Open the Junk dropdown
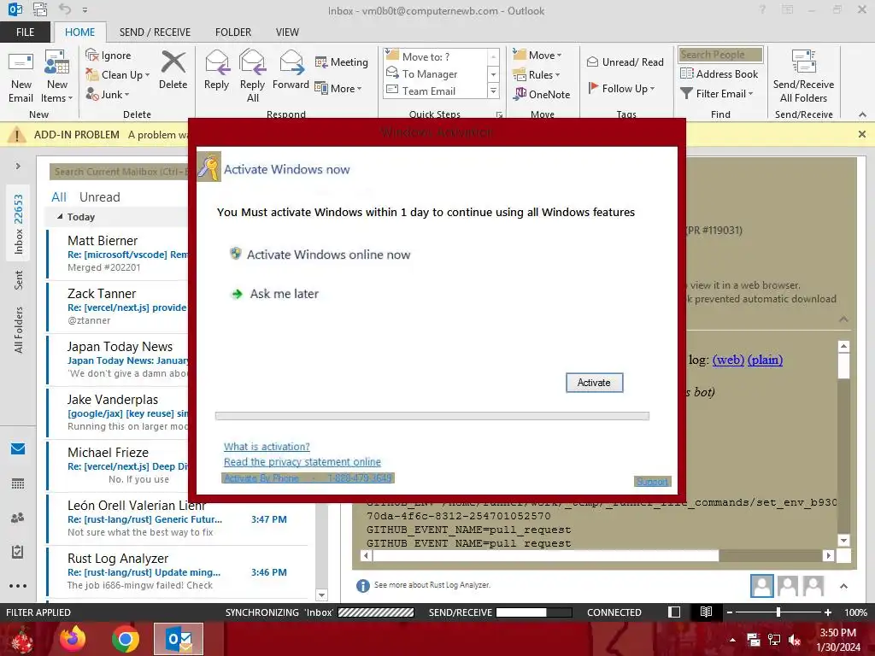The width and height of the screenshot is (875, 656). pos(107,94)
